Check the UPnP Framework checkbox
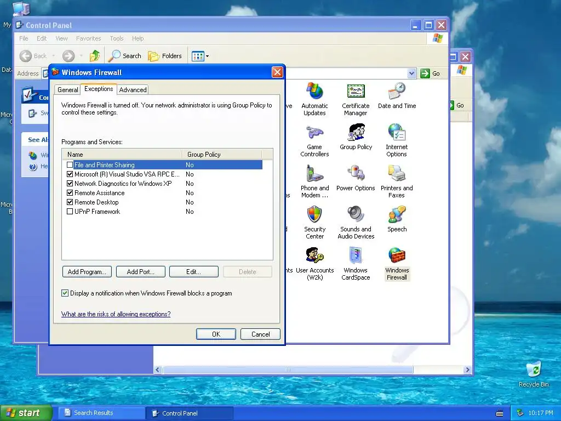 click(70, 211)
